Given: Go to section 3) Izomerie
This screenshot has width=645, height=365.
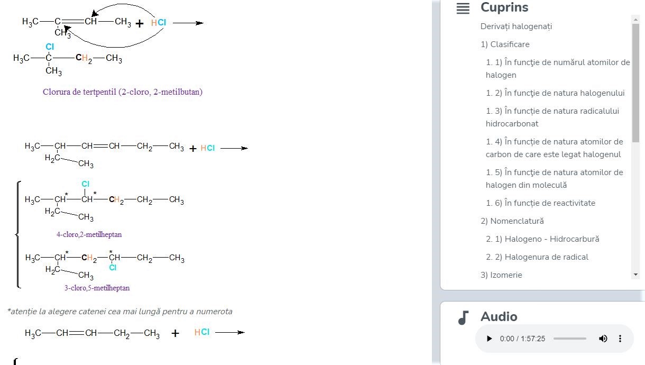Looking at the screenshot, I should click(501, 275).
